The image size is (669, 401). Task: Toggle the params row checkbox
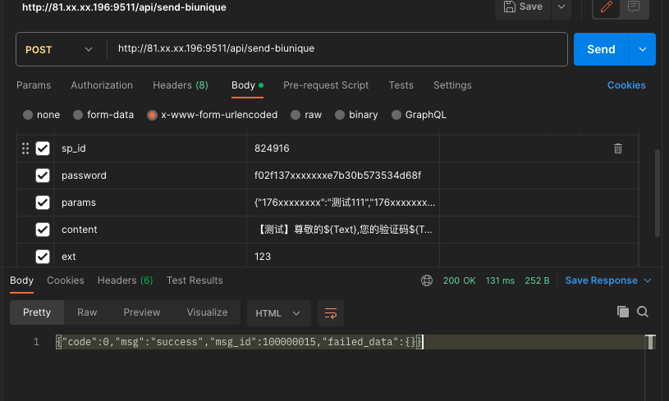43,203
